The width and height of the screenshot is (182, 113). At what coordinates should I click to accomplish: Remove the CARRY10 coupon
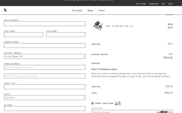168,57
